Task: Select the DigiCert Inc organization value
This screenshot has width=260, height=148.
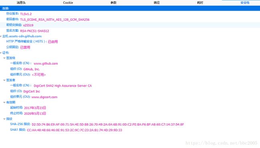Action: pyautogui.click(x=32, y=91)
